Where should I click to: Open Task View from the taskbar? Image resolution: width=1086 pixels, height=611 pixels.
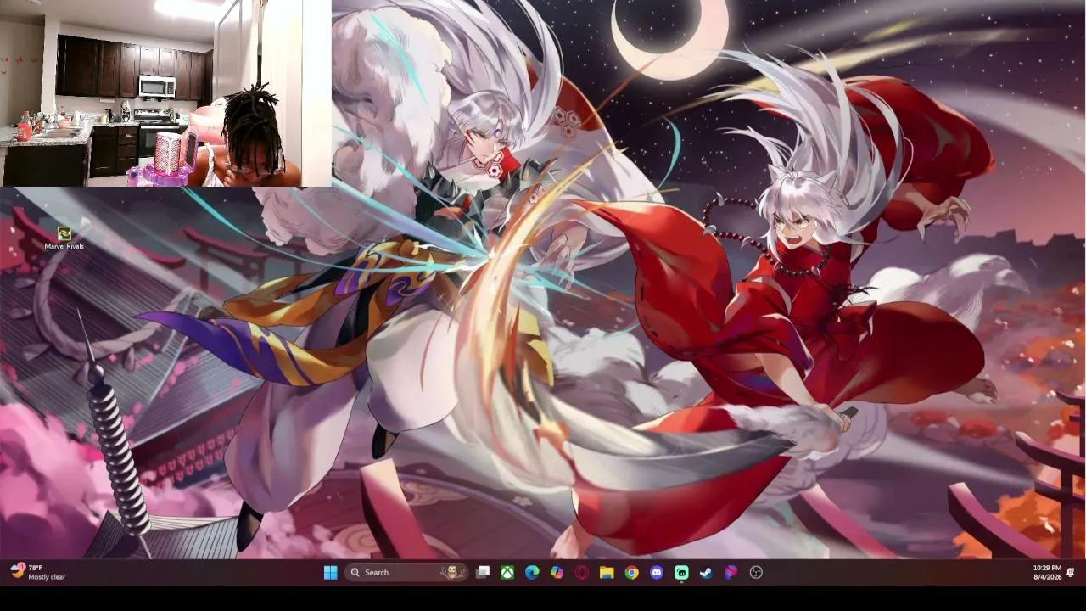[483, 572]
